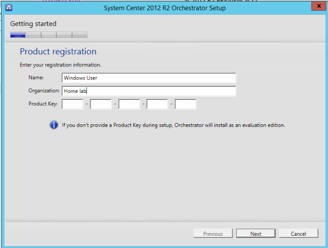Click the last progress step segment
The image size is (328, 248).
click(x=80, y=35)
